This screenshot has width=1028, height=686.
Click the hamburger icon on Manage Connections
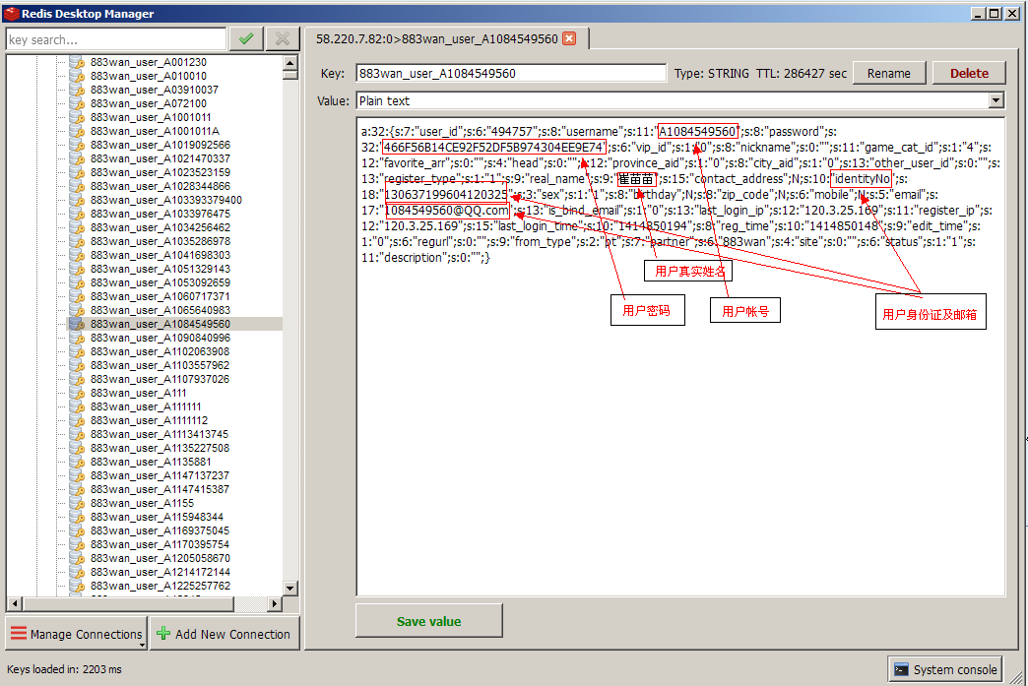(19, 633)
